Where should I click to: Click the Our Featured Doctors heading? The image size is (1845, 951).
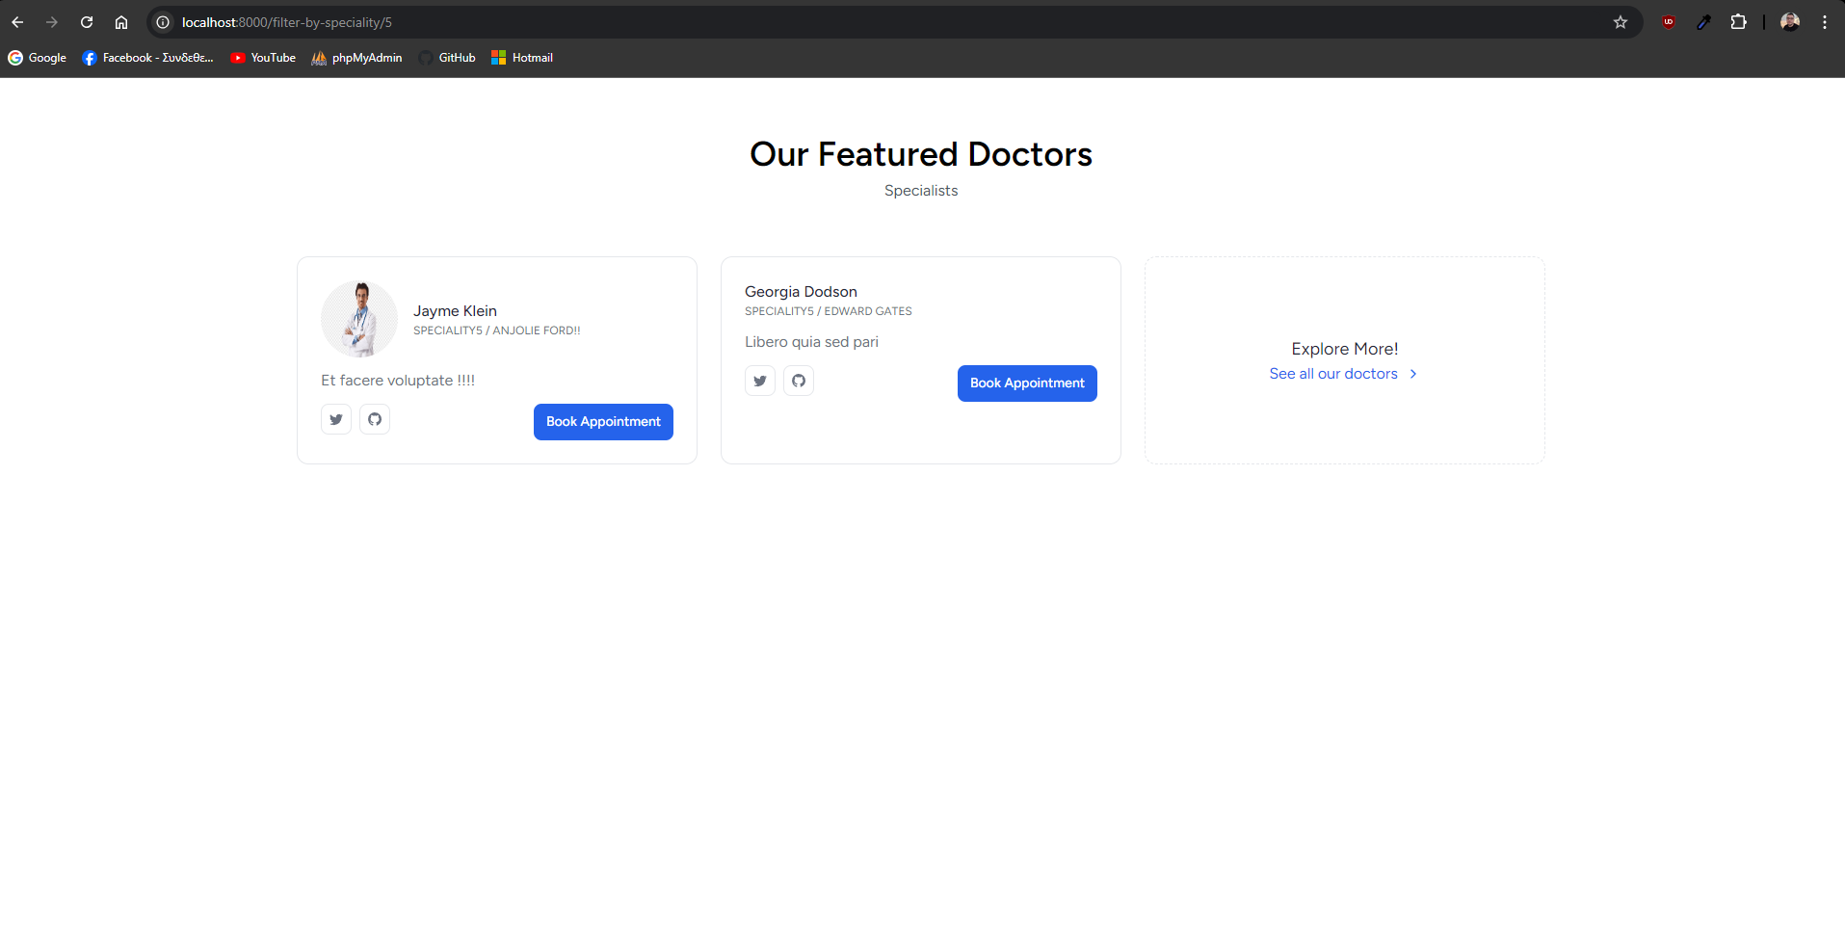921,154
